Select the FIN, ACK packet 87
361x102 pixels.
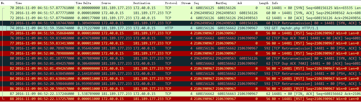coord(180,94)
